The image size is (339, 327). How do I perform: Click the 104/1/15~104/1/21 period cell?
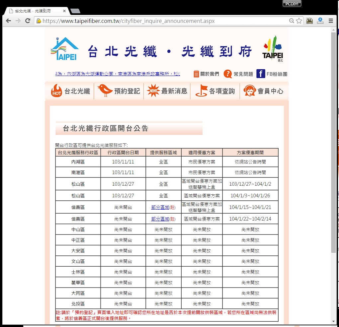(250, 207)
